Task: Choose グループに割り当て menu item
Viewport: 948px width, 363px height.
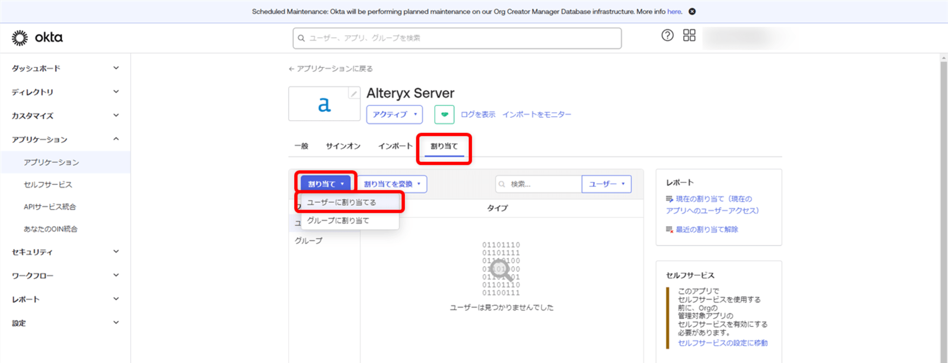Action: (x=350, y=221)
